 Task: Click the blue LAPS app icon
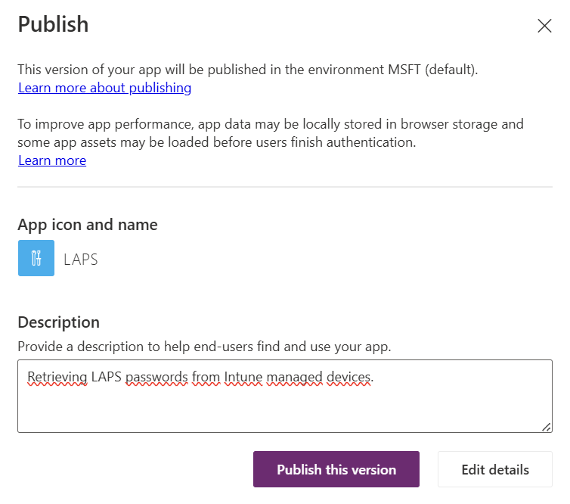(x=36, y=258)
